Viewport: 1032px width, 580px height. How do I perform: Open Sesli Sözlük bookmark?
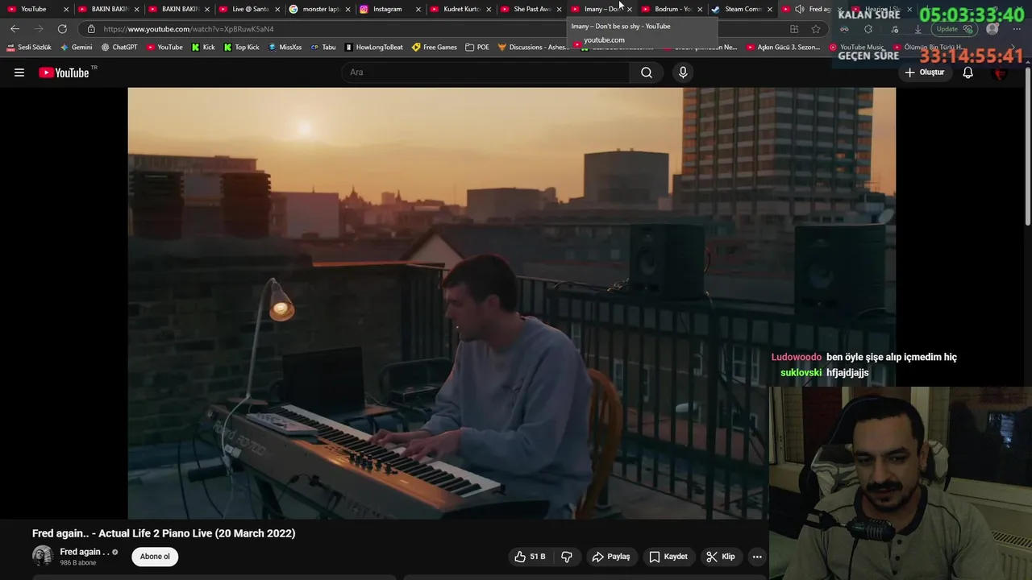point(29,47)
